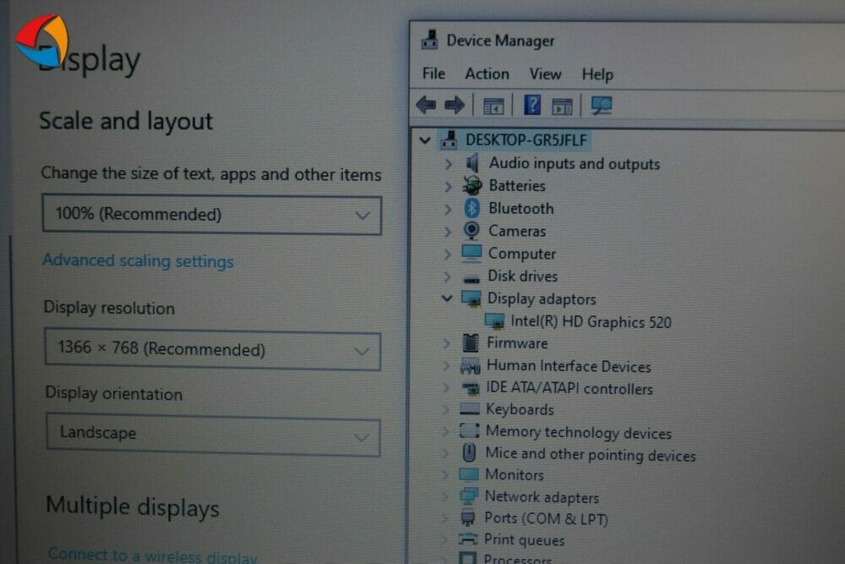845x564 pixels.
Task: Expand the Human Interface Devices node
Action: (445, 365)
